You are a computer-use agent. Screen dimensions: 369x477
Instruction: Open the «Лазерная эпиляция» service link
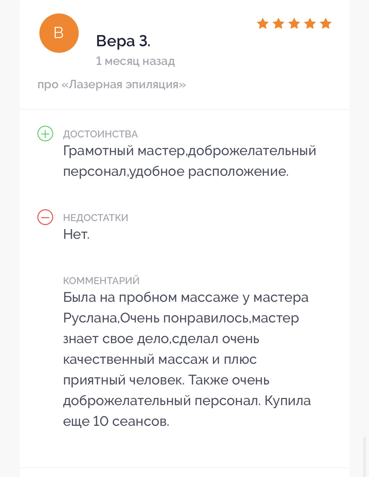tap(123, 85)
